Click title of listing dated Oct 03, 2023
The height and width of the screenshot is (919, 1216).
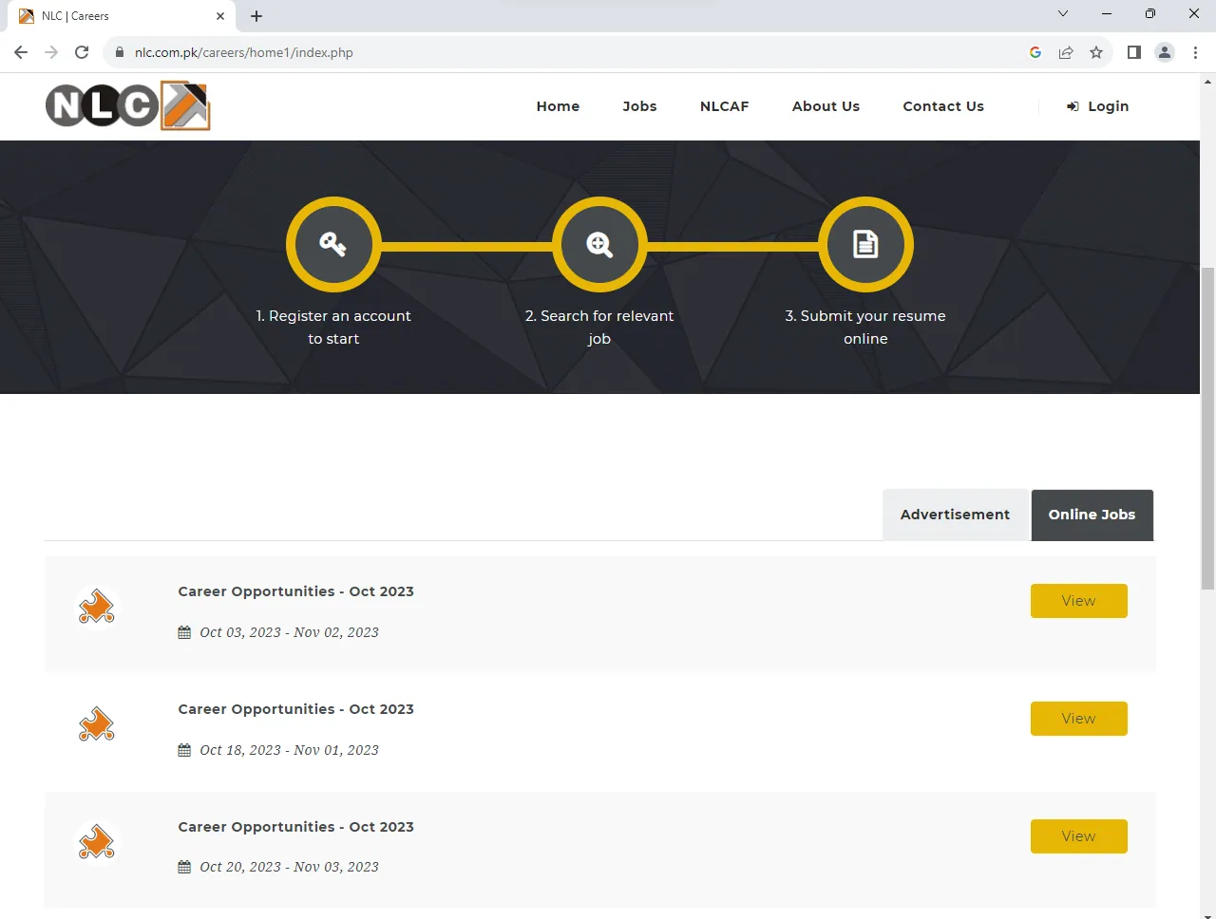coord(295,591)
